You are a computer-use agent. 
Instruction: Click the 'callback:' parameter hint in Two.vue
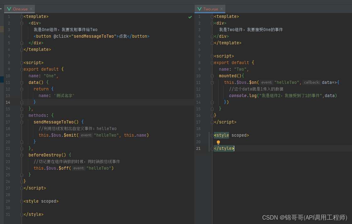(x=312, y=82)
